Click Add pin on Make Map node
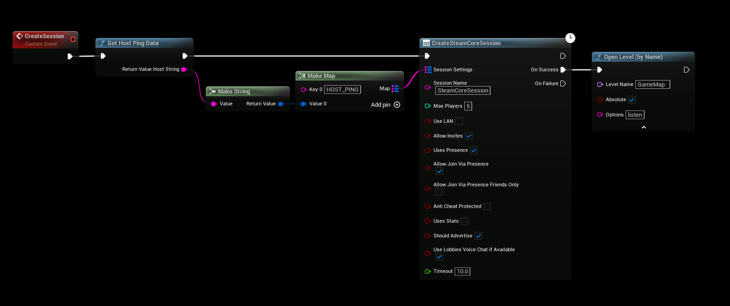 [x=385, y=105]
